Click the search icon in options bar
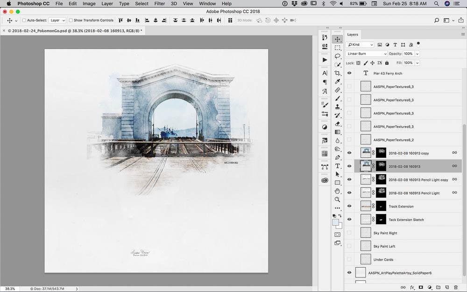 [436, 20]
